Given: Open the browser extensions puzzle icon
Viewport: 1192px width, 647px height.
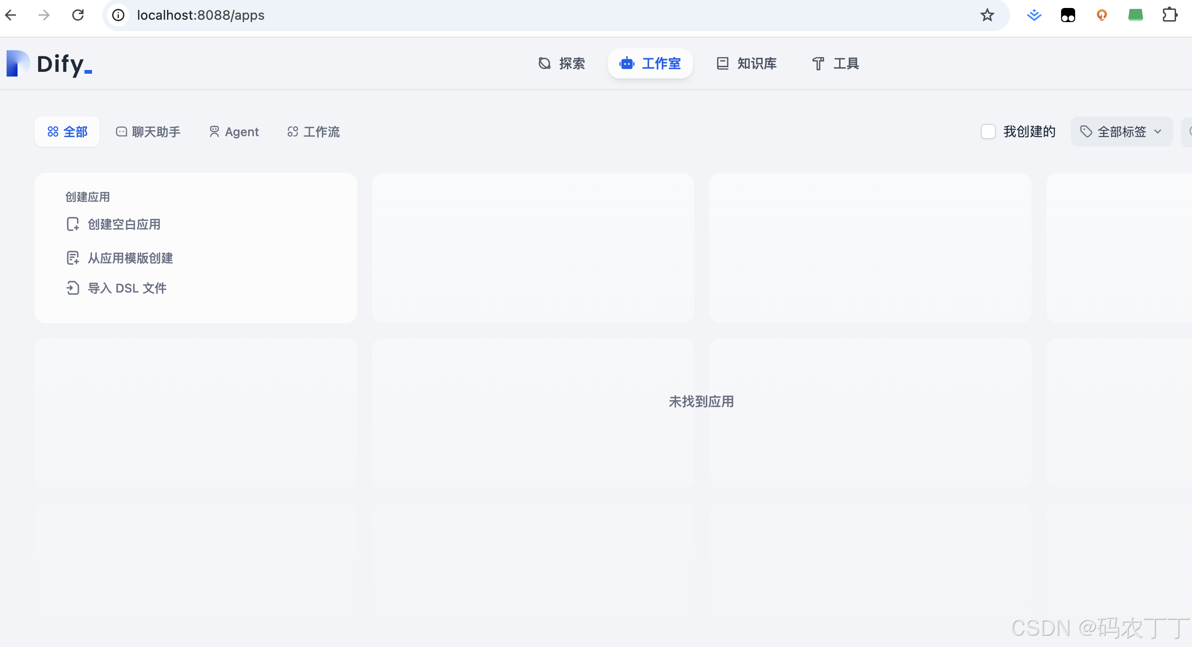Looking at the screenshot, I should click(1169, 15).
